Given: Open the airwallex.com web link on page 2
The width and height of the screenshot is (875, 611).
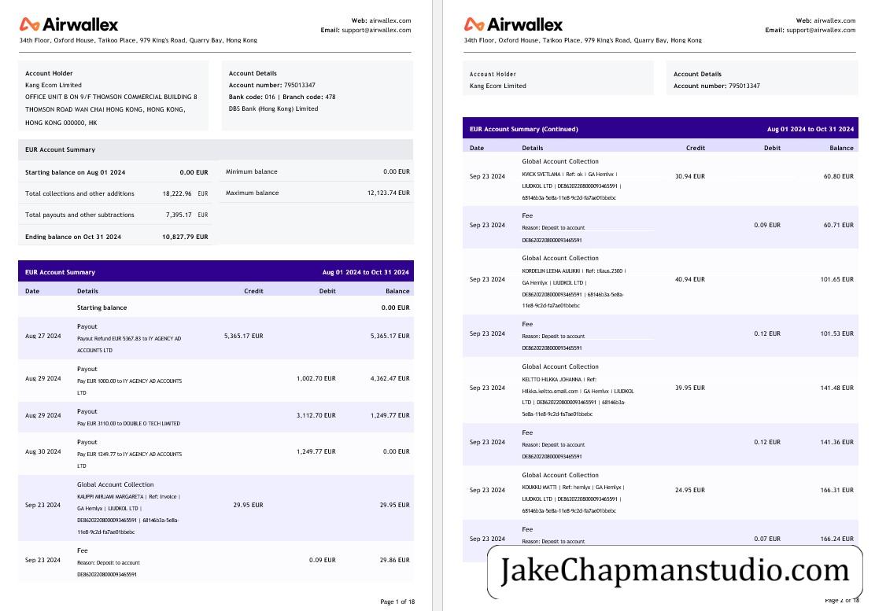Looking at the screenshot, I should point(834,20).
